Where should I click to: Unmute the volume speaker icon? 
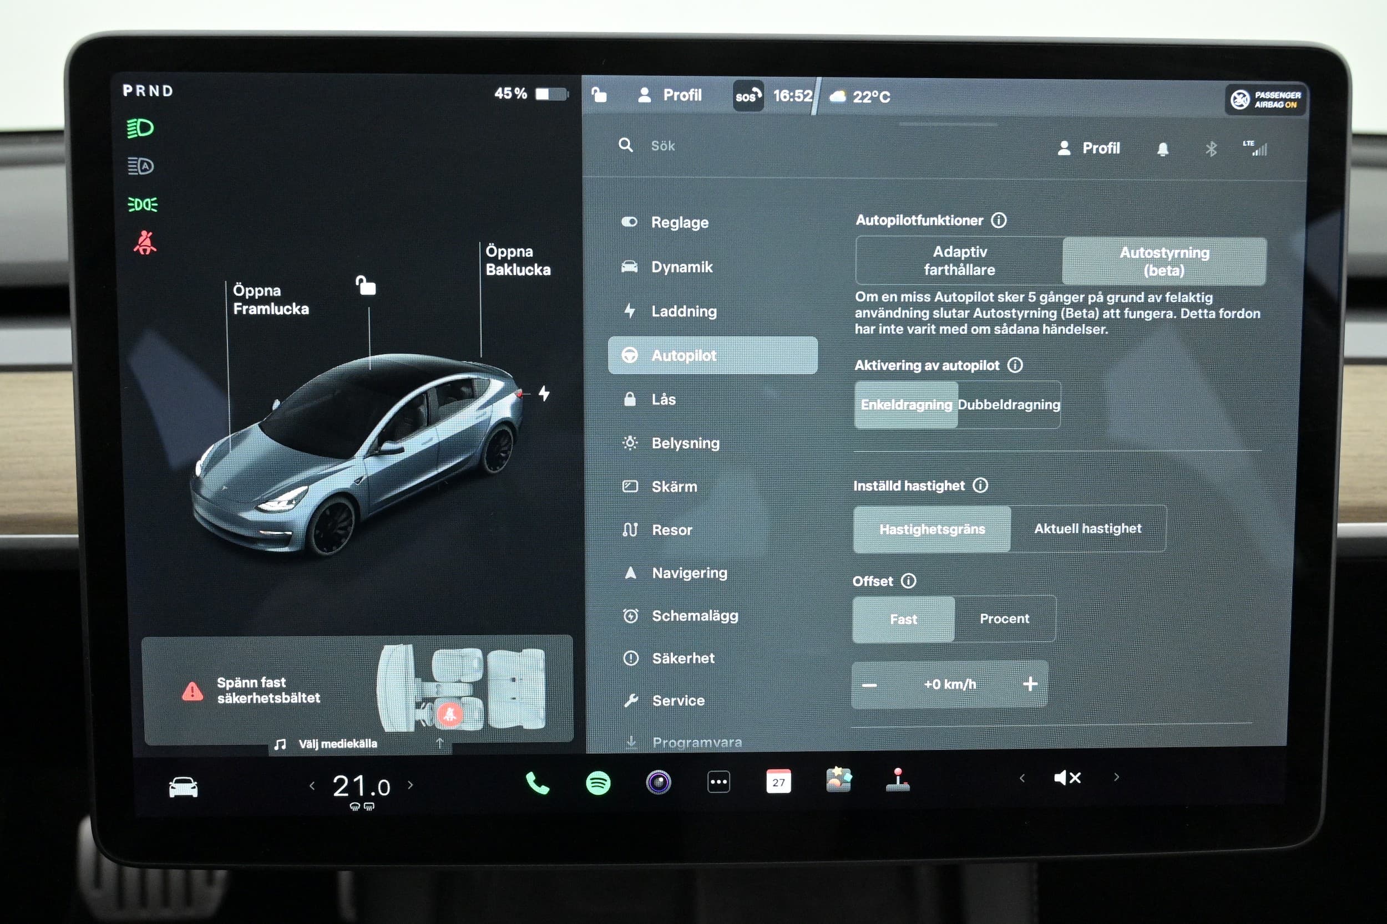(1067, 778)
